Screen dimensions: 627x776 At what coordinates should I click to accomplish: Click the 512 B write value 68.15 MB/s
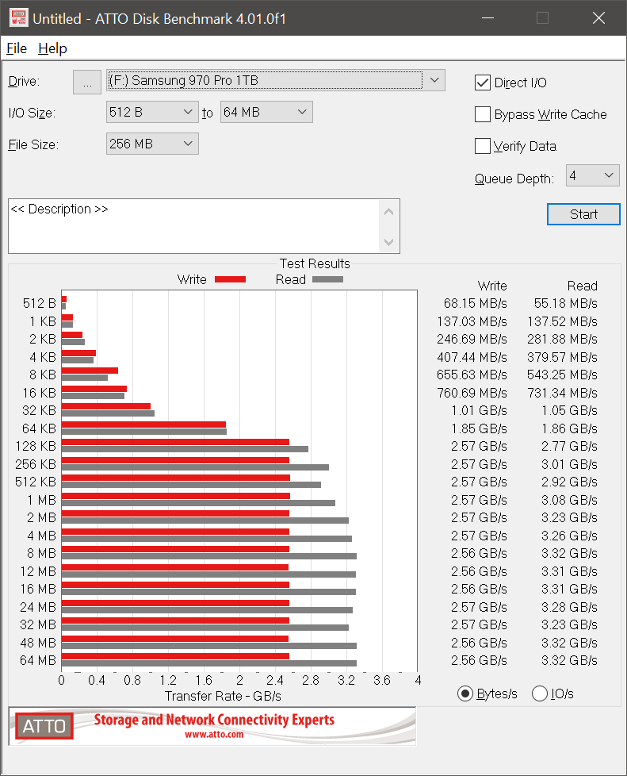475,303
